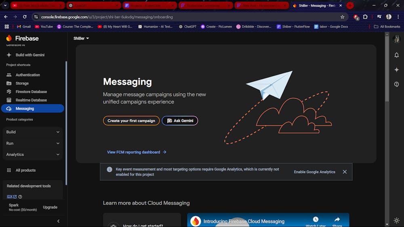Open labor - Google Docs bookmark
Image resolution: width=404 pixels, height=227 pixels.
pos(331,27)
